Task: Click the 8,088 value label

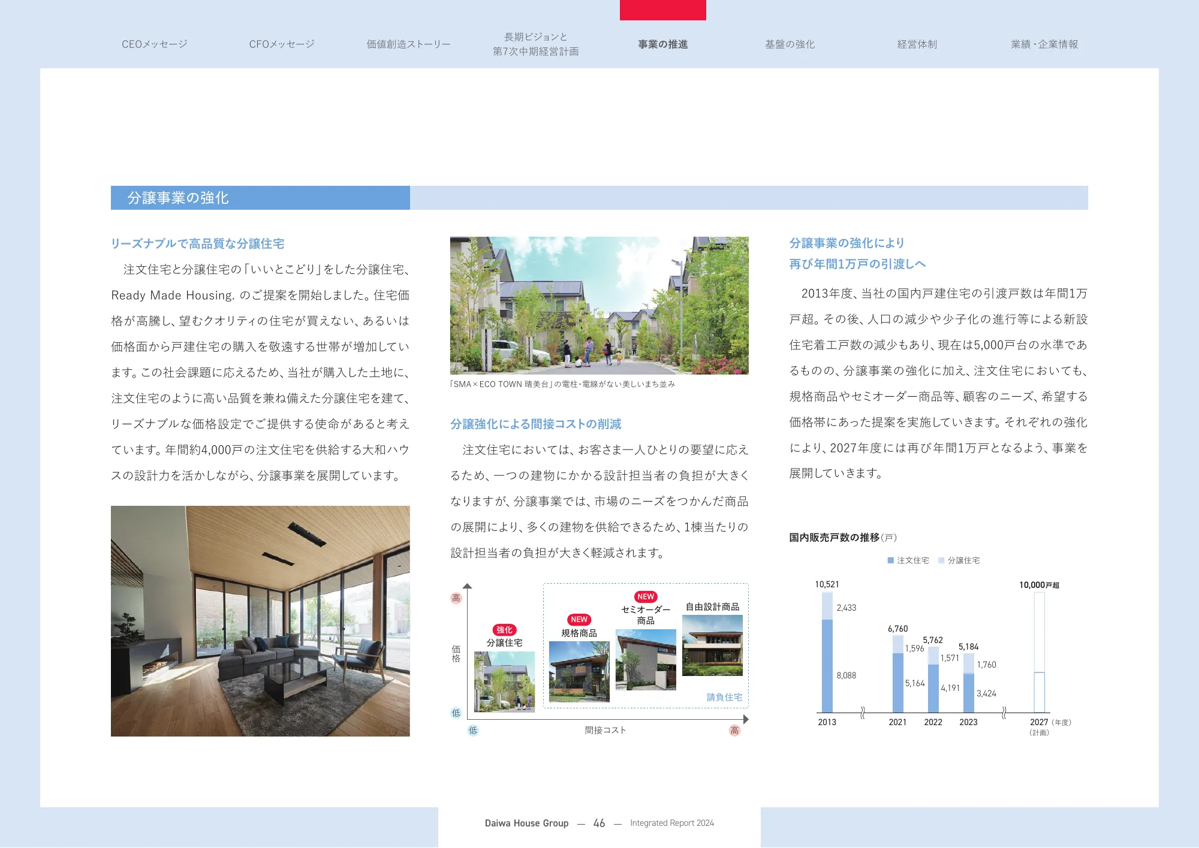Action: 846,675
